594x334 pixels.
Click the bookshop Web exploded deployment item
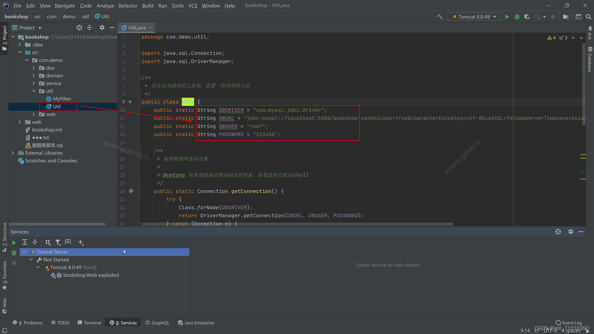click(91, 275)
